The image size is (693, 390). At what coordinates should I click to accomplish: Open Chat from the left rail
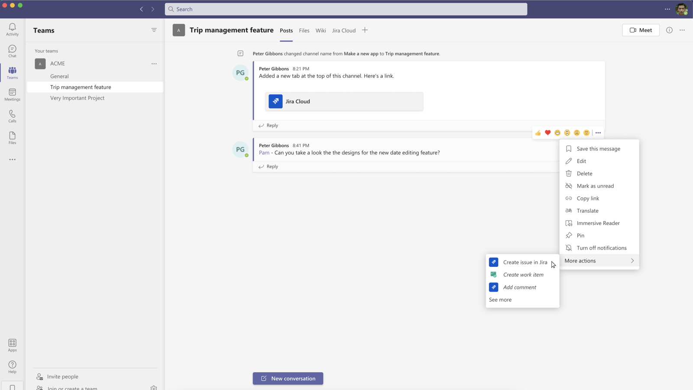12,51
